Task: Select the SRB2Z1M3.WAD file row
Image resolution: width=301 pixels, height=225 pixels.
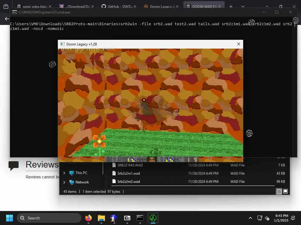Action: tap(199, 165)
